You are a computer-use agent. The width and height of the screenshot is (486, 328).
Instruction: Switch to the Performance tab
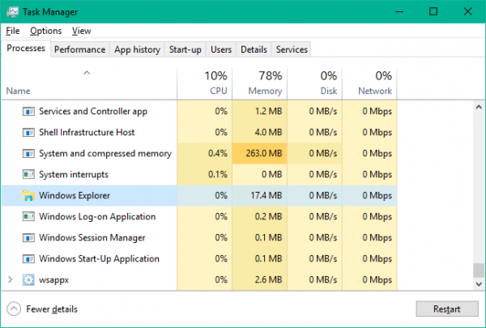pos(79,49)
